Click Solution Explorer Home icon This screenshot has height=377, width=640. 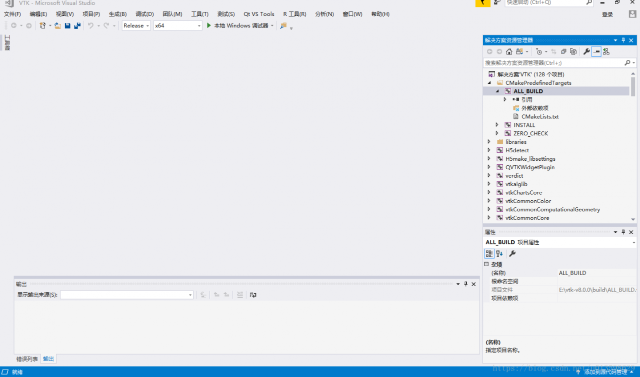coord(509,51)
